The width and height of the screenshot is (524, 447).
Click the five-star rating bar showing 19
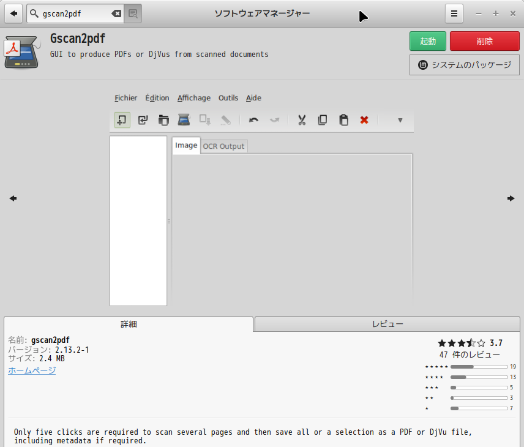point(479,367)
